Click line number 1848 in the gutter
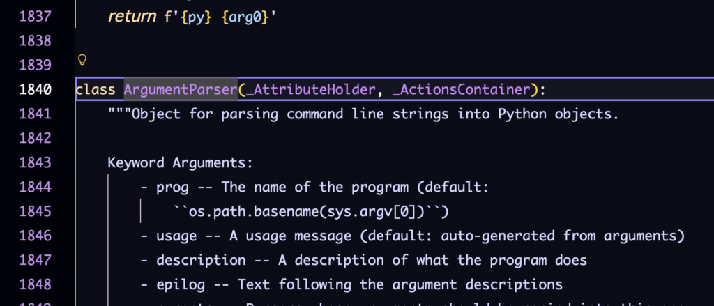Image resolution: width=714 pixels, height=306 pixels. (x=33, y=284)
